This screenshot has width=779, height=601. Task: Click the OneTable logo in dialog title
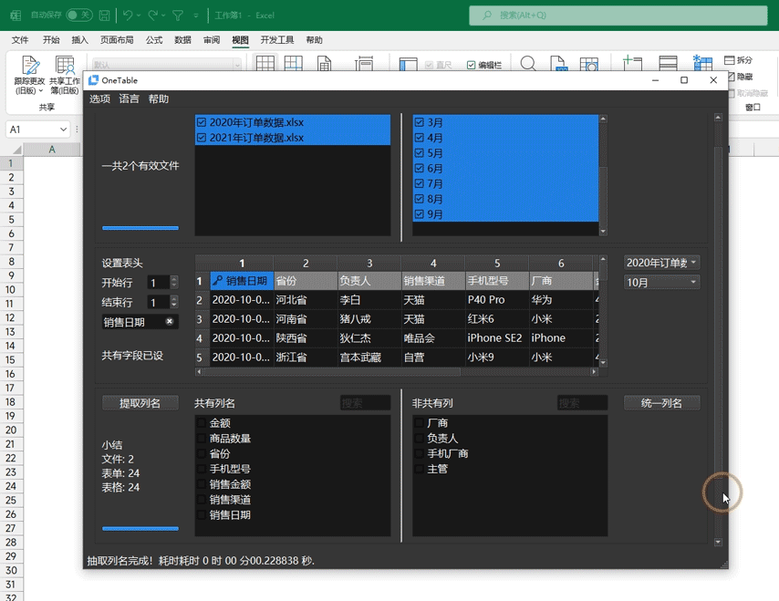[93, 80]
